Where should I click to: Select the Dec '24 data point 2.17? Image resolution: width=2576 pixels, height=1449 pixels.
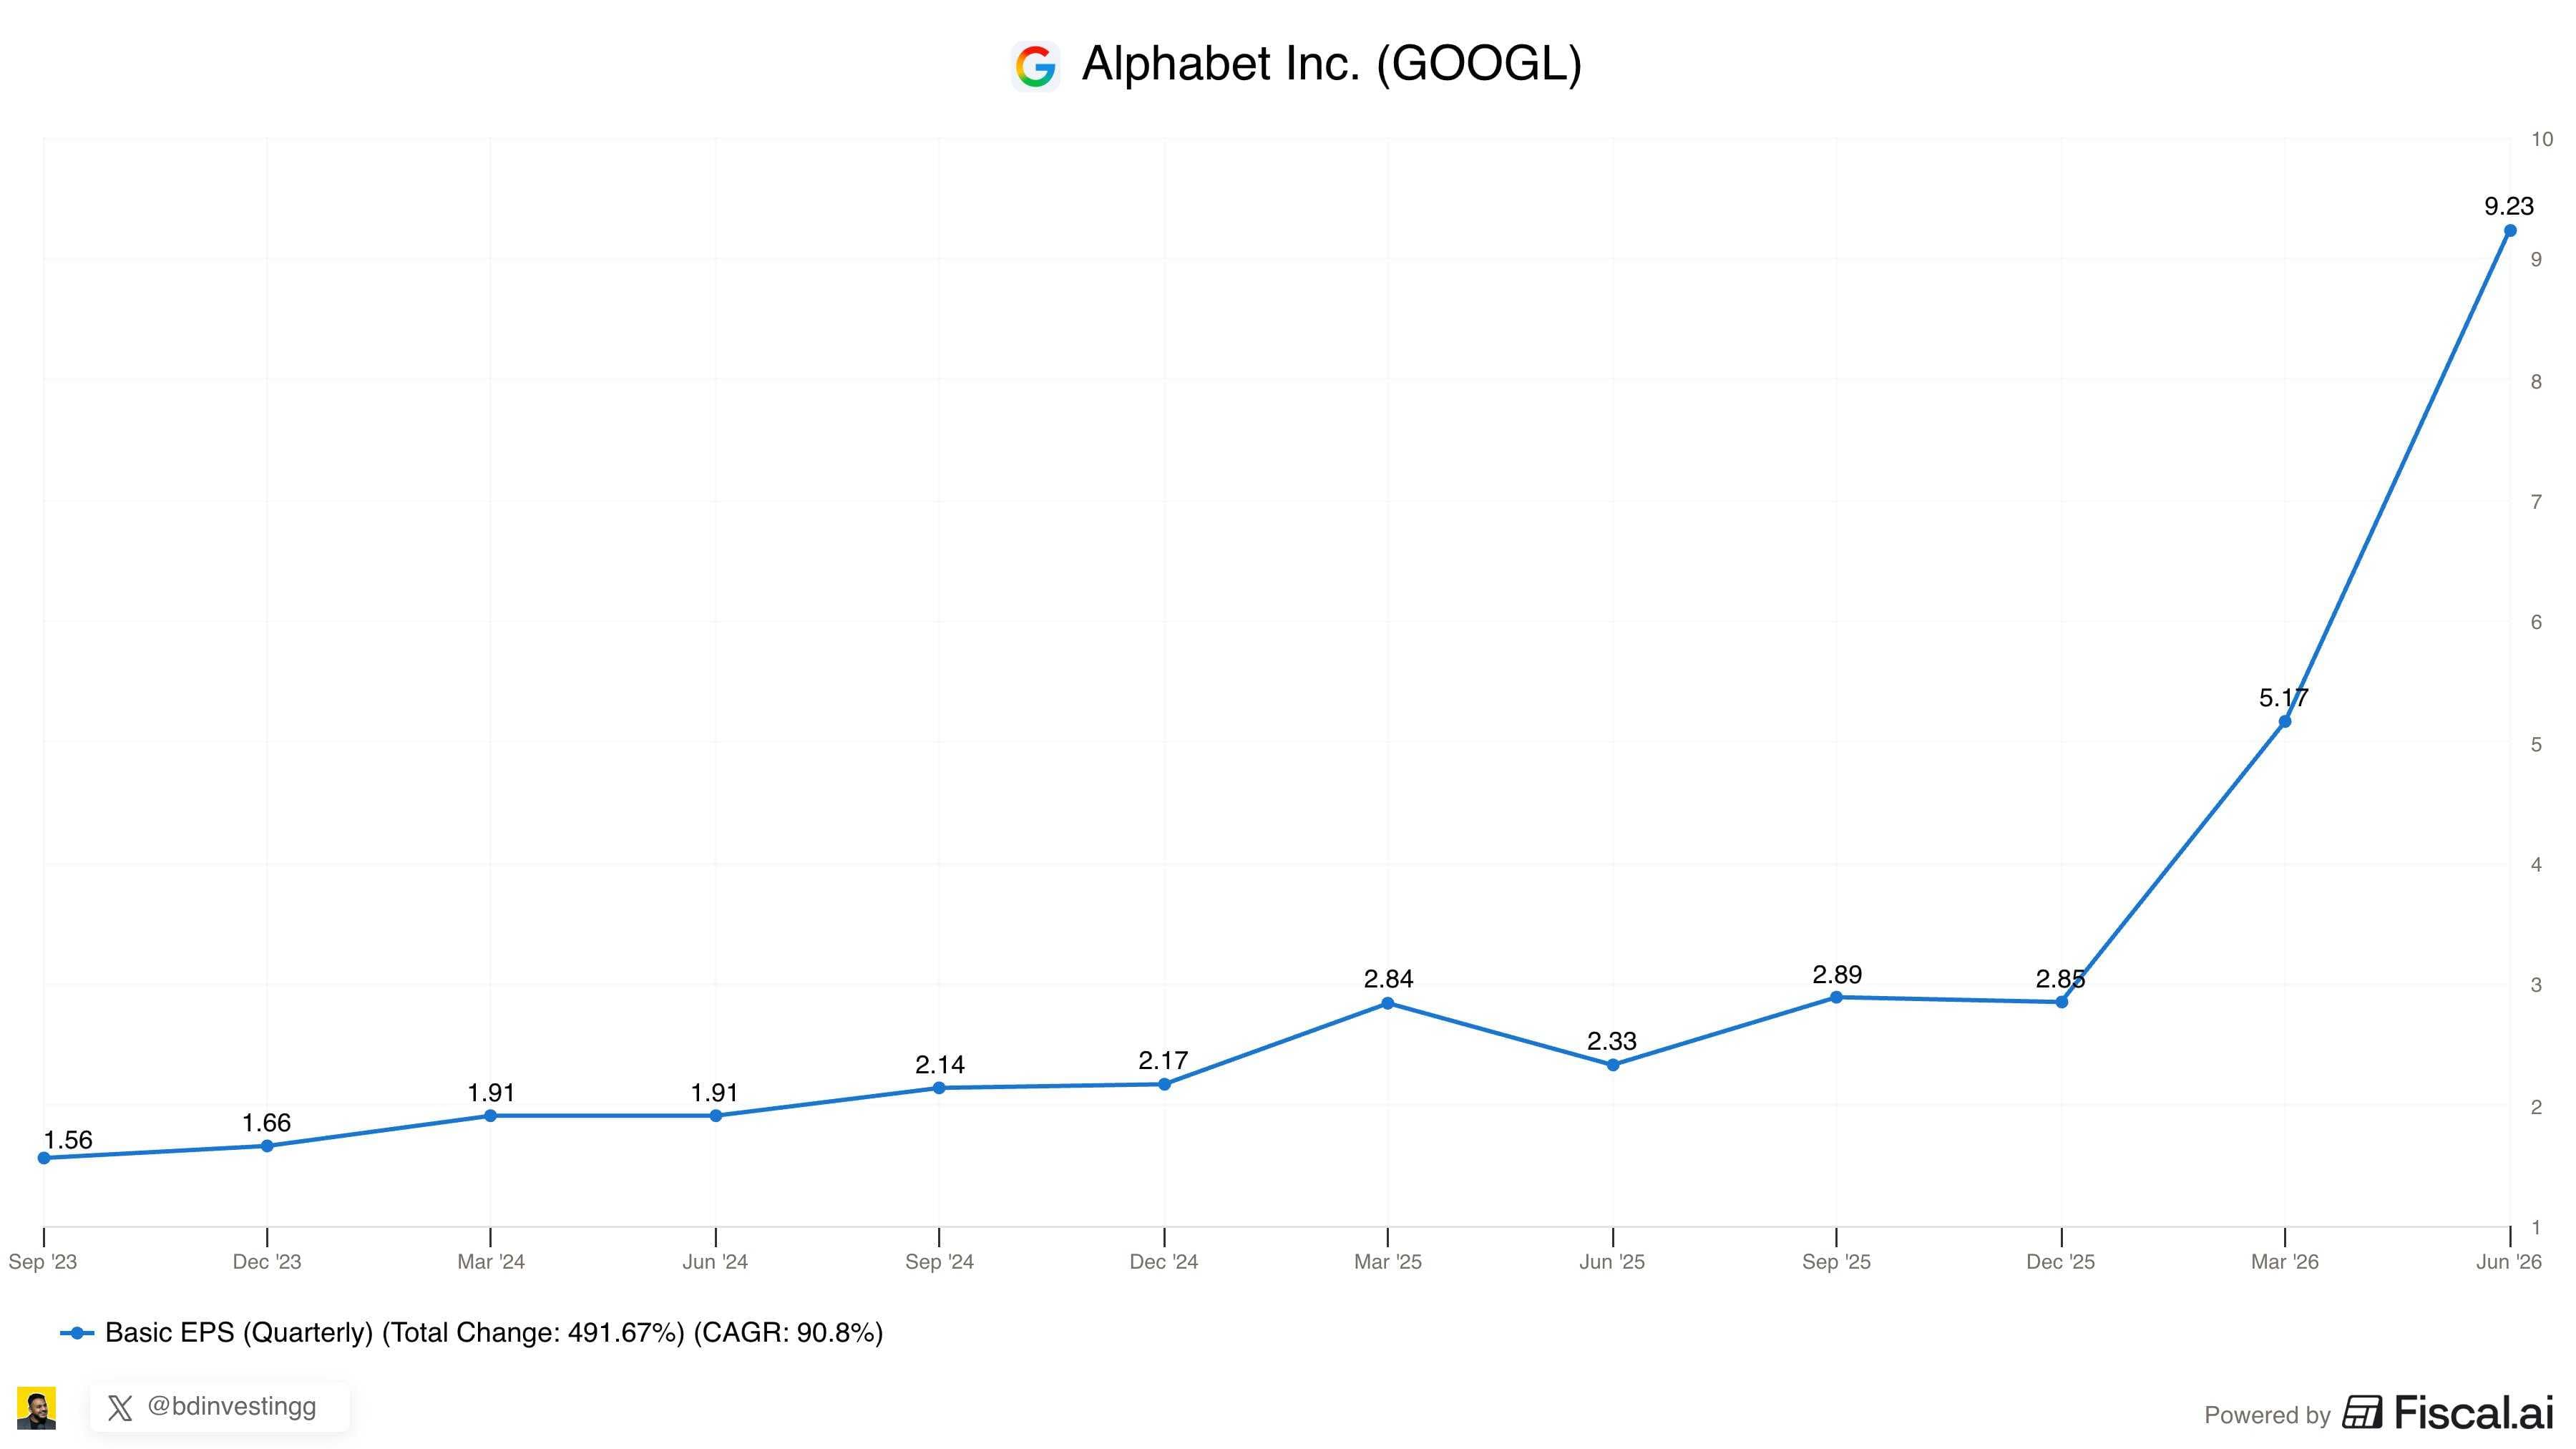coord(1164,1084)
